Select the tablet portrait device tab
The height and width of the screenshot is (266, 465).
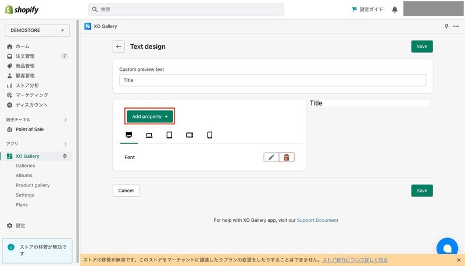click(169, 135)
